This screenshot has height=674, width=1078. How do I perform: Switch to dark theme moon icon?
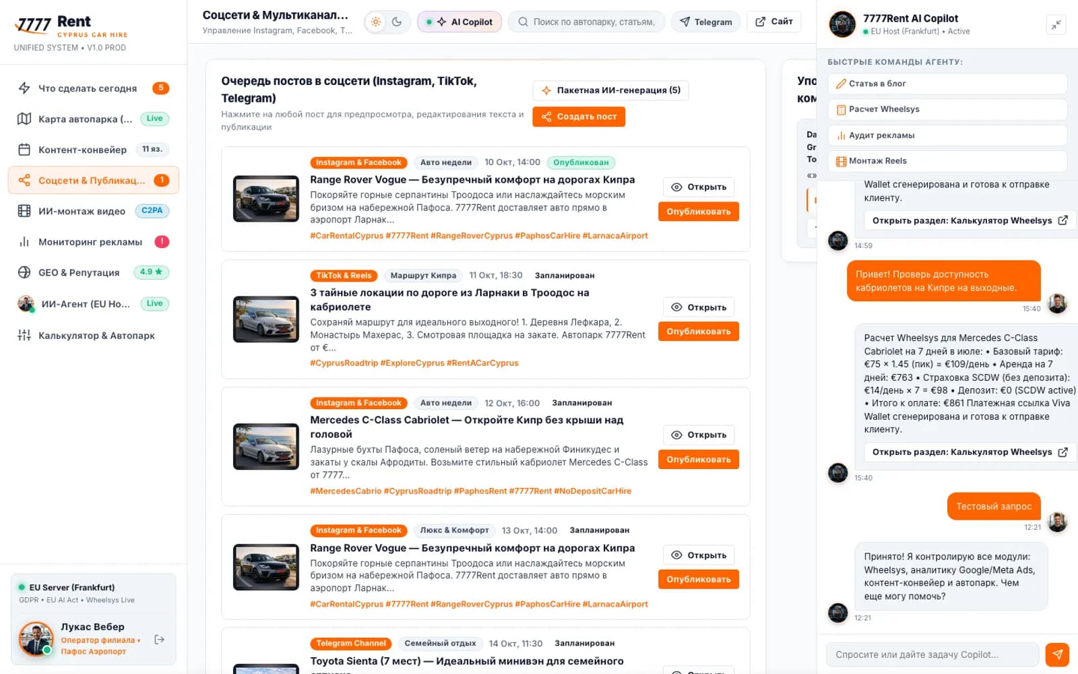pos(397,22)
